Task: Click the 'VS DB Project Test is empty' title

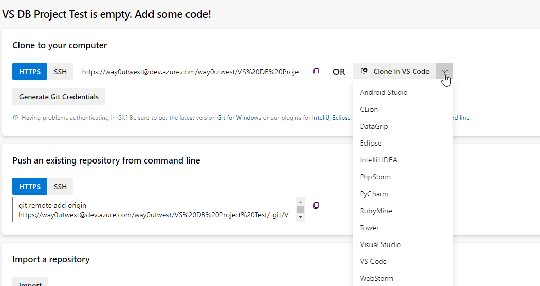Action: (106, 14)
